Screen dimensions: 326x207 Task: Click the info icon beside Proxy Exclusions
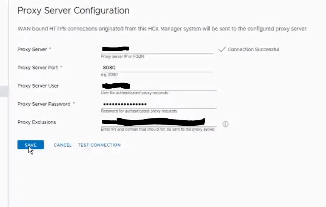226,124
